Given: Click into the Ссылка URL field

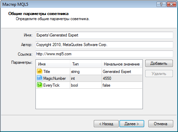Looking at the screenshot, I should [x=104, y=54].
